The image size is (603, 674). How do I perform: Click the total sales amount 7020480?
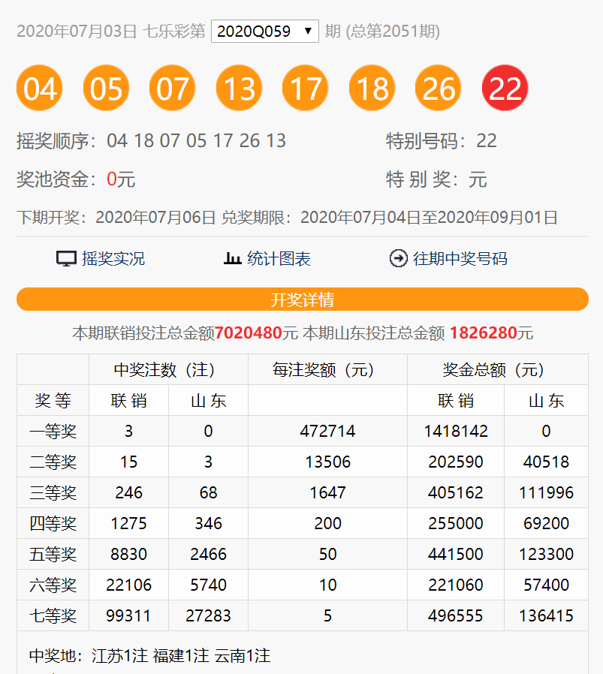pyautogui.click(x=248, y=333)
